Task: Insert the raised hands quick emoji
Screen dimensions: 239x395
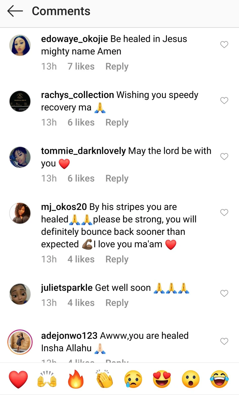Action: pyautogui.click(x=47, y=379)
